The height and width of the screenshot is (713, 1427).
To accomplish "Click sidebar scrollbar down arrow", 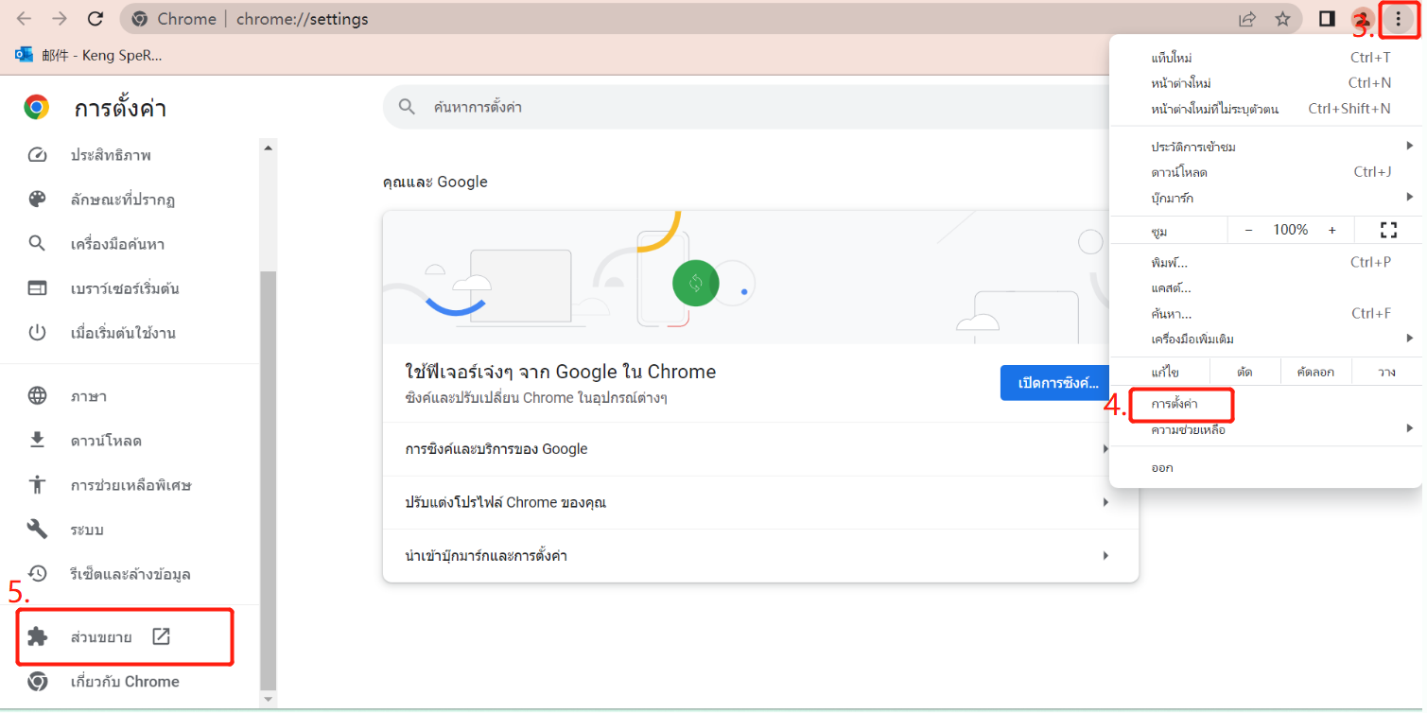I will (x=269, y=699).
